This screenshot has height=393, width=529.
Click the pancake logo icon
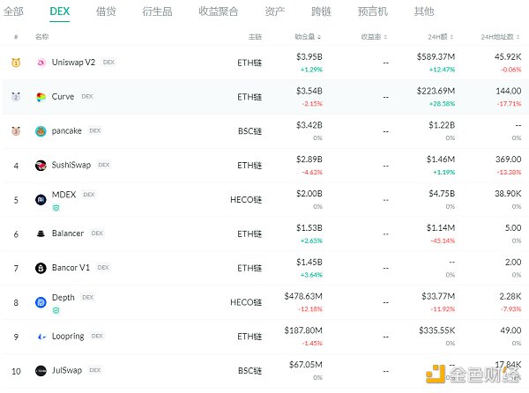click(41, 131)
